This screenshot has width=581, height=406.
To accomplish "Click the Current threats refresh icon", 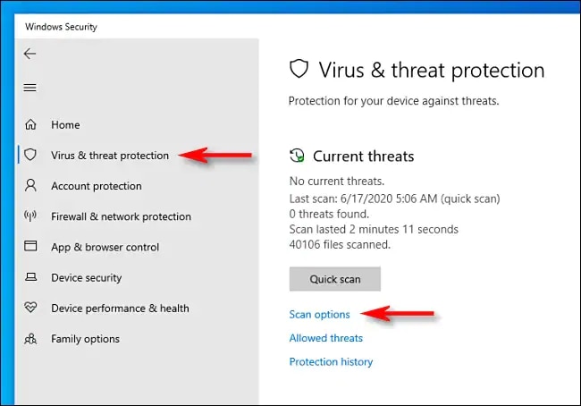I will (297, 156).
